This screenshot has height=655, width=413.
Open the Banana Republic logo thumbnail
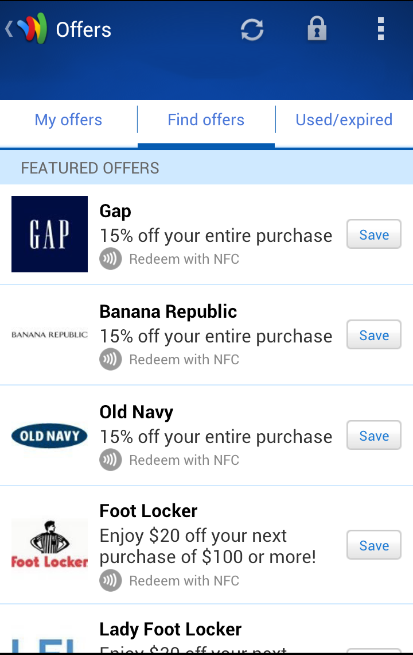49,334
